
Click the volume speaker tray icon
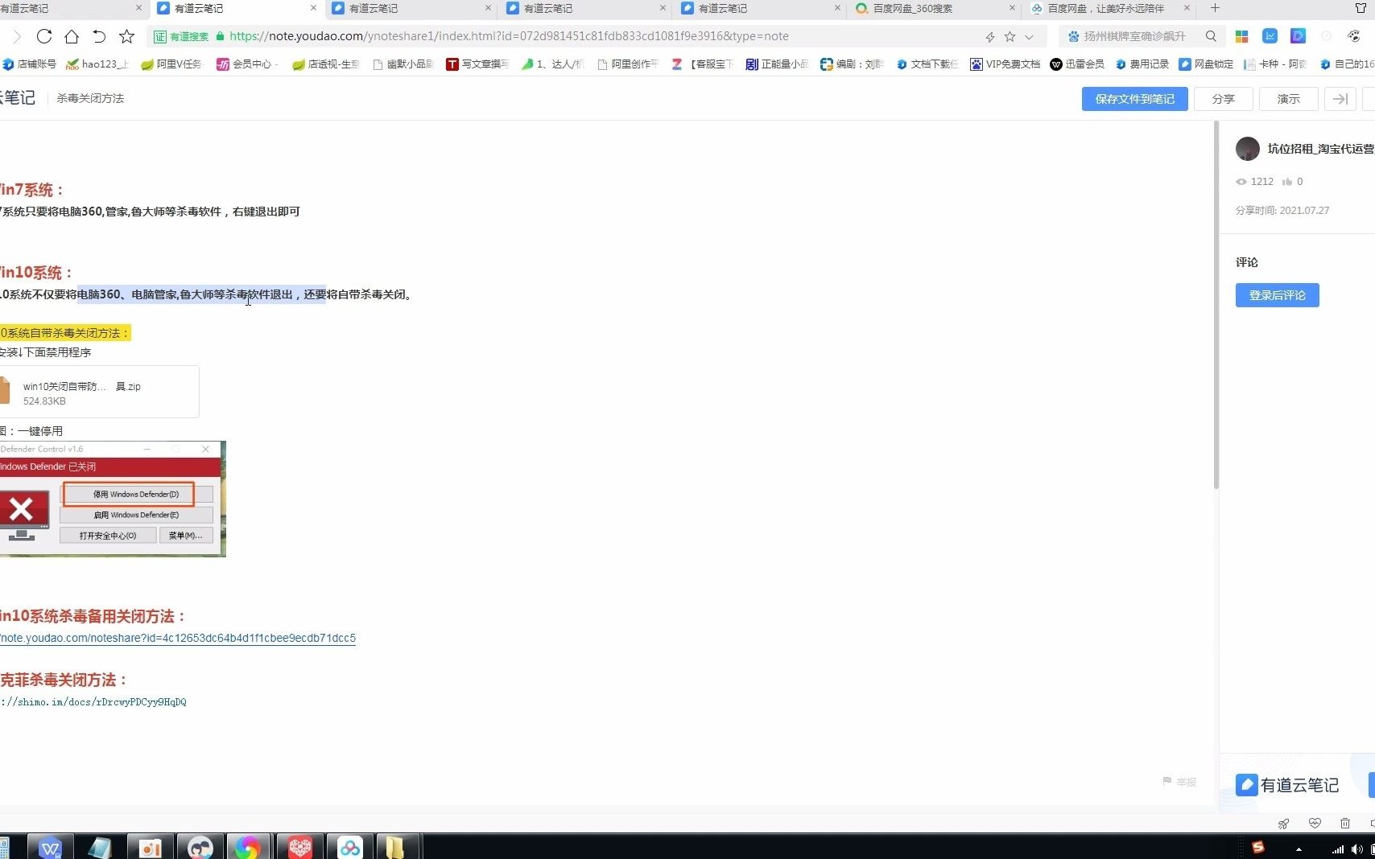coord(1357,849)
